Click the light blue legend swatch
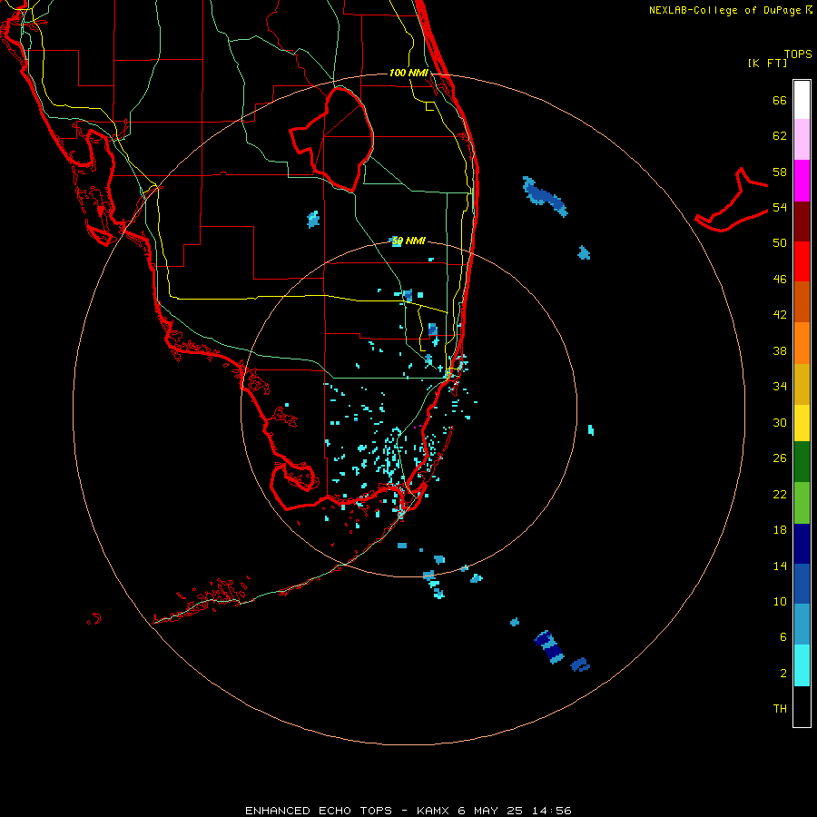The image size is (817, 817). (x=802, y=625)
